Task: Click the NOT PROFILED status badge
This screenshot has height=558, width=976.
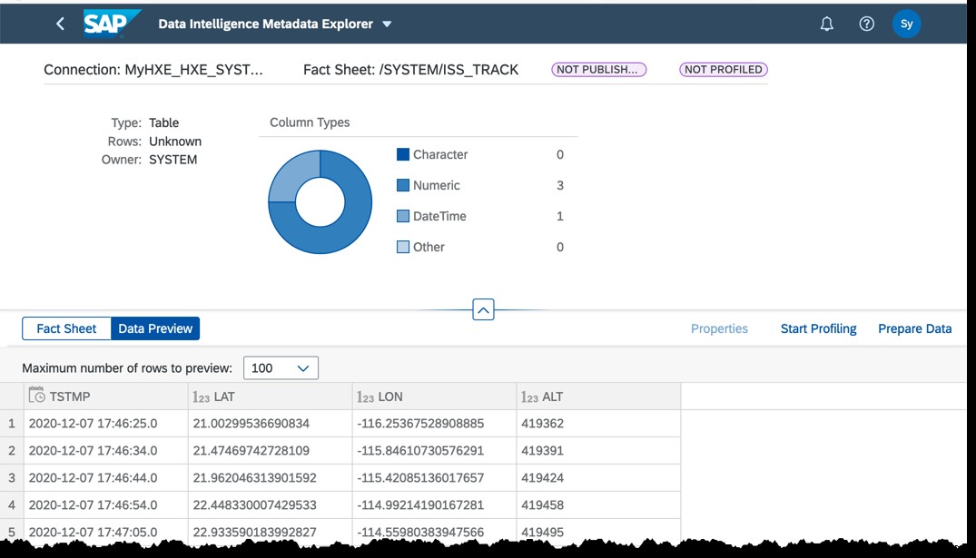Action: point(724,70)
